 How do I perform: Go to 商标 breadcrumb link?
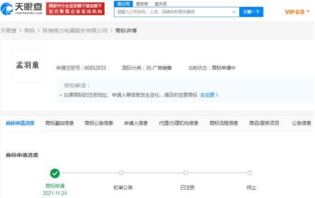(29, 31)
